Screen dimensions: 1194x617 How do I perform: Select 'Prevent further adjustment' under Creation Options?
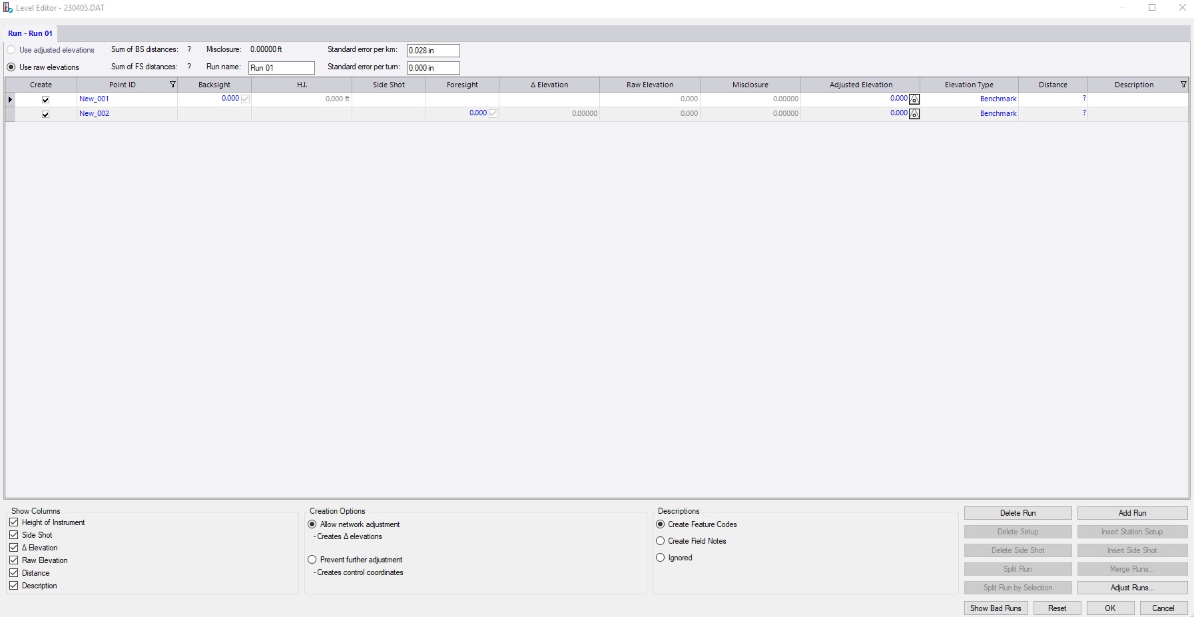313,560
